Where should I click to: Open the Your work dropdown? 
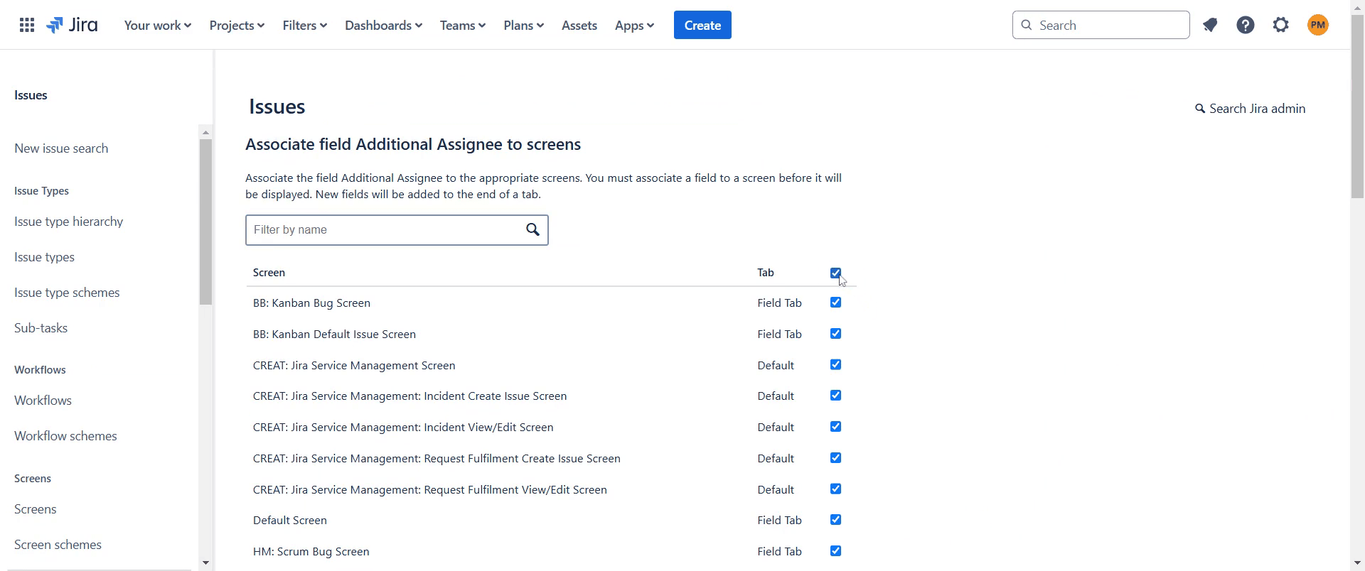157,26
